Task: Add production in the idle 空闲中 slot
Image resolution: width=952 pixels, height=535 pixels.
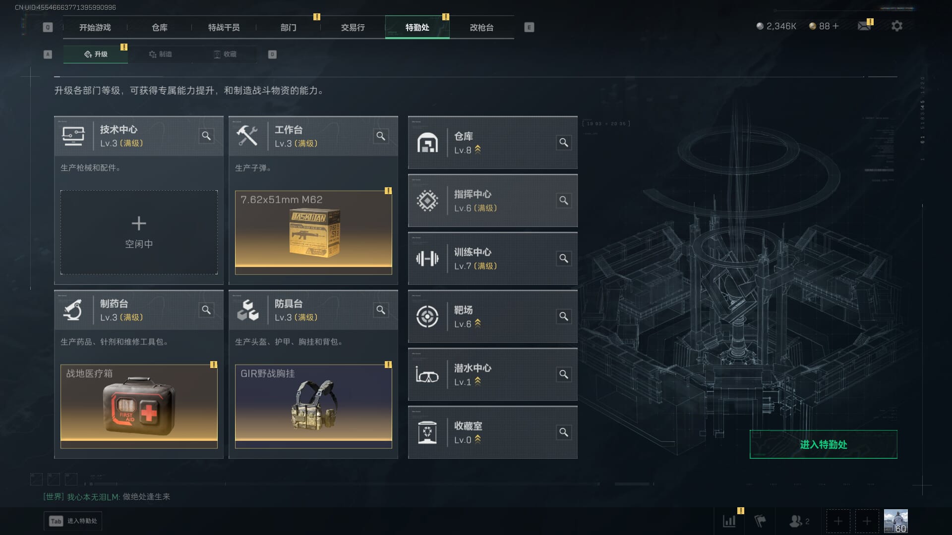Action: click(x=139, y=232)
